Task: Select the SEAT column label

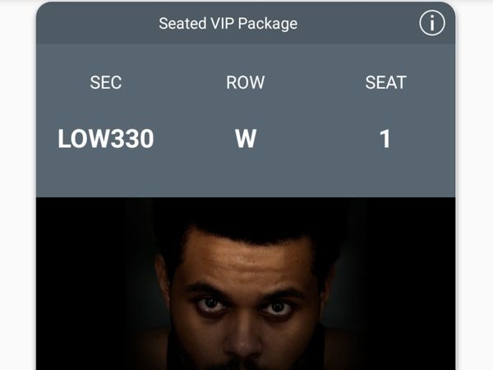Action: click(x=385, y=83)
